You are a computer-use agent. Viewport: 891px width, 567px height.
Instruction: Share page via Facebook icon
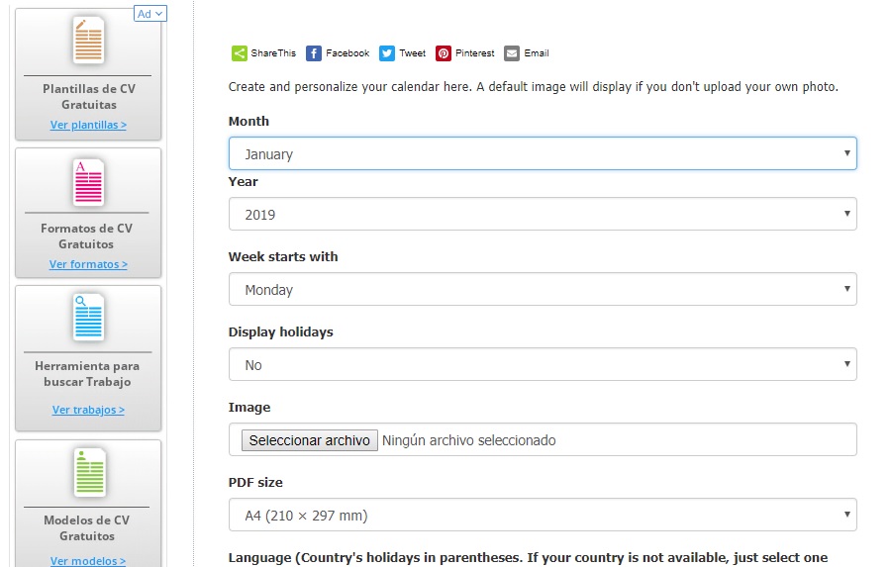(x=314, y=53)
